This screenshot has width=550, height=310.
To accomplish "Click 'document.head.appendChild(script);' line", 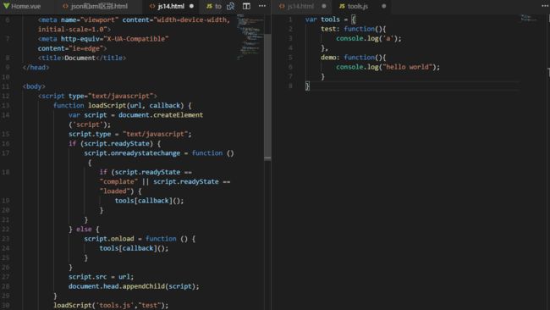I will [x=134, y=286].
